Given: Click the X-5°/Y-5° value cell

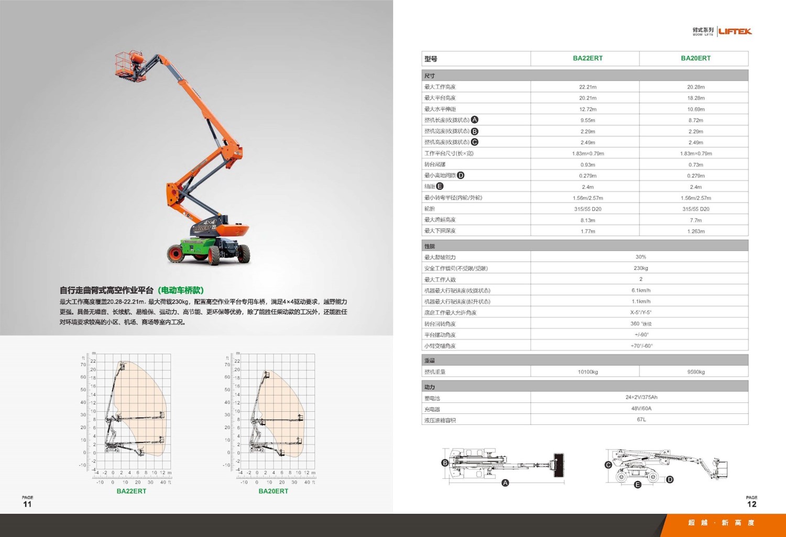Looking at the screenshot, I should tap(640, 312).
